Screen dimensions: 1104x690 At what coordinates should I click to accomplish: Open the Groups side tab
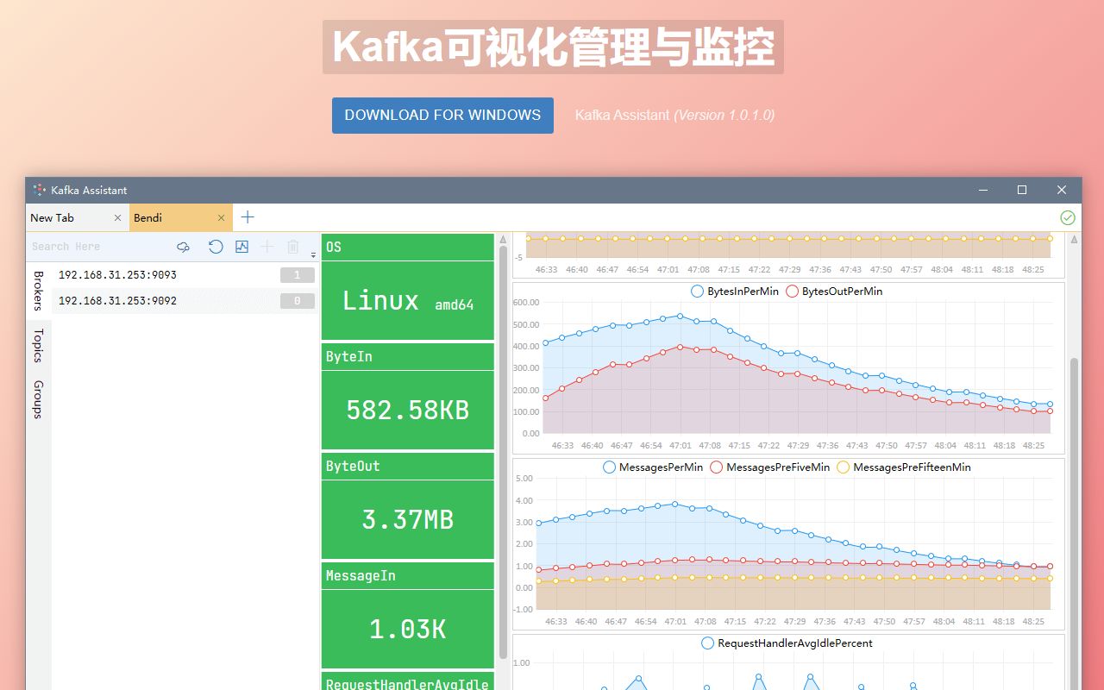[38, 398]
